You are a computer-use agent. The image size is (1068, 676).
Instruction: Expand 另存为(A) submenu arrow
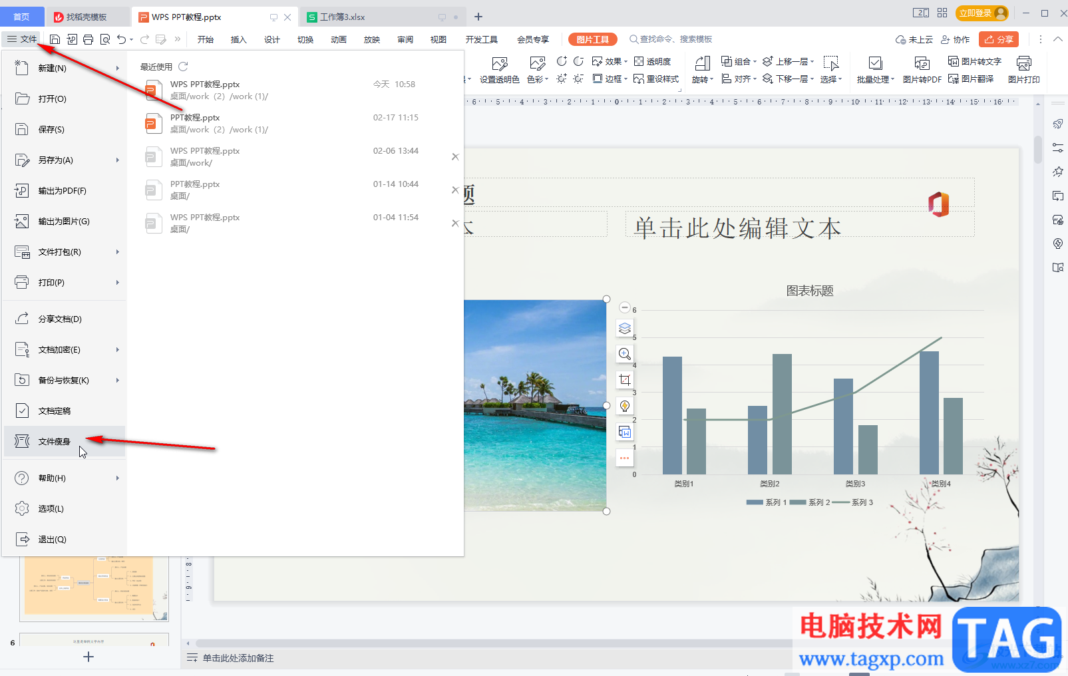pyautogui.click(x=117, y=160)
